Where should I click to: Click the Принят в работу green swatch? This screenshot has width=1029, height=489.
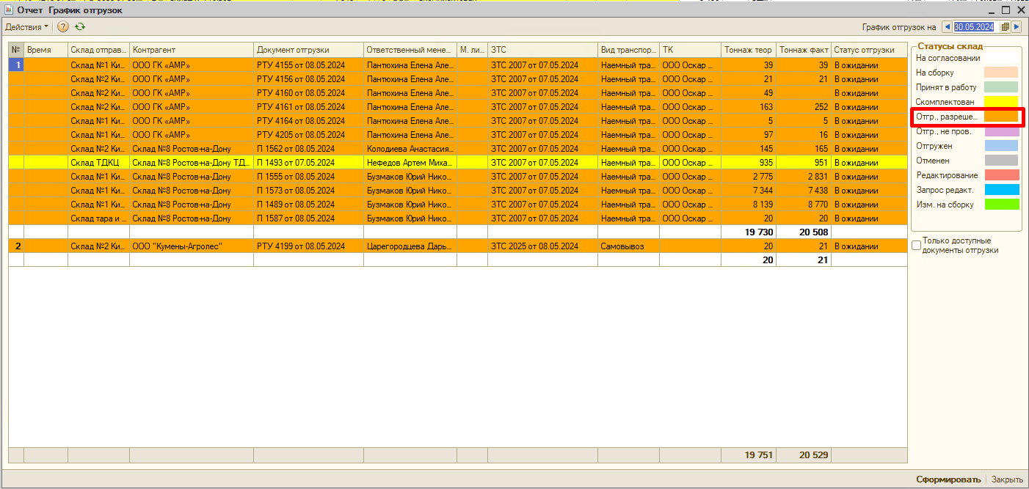click(1001, 87)
